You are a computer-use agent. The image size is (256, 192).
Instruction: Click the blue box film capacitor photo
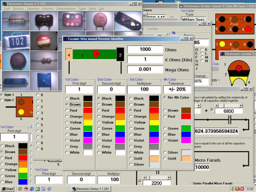44,81
